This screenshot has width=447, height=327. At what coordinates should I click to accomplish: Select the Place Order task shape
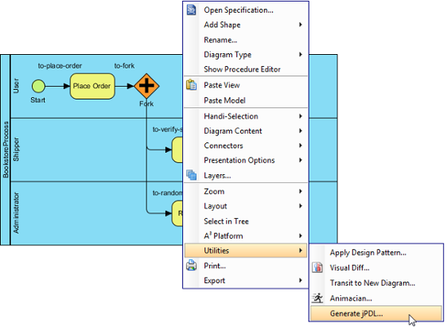(92, 86)
